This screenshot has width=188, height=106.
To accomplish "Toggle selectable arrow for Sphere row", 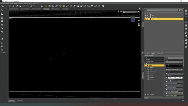I will (147, 15).
